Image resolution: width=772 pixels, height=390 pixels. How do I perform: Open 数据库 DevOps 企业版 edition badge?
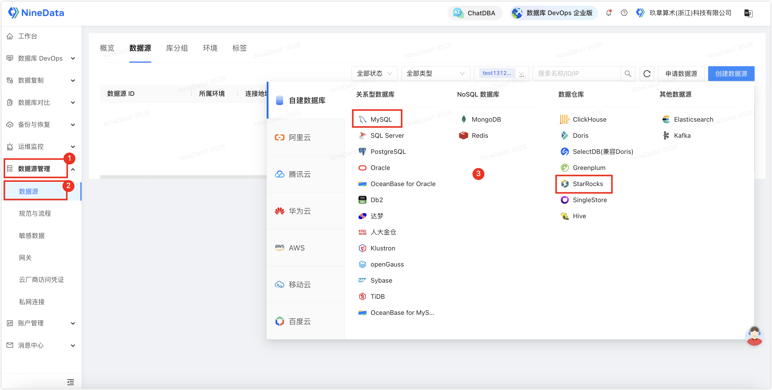[553, 13]
